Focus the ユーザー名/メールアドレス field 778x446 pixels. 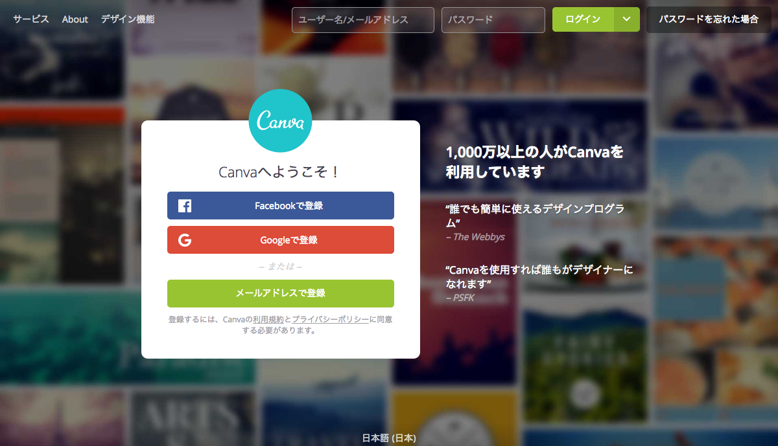[x=363, y=20]
